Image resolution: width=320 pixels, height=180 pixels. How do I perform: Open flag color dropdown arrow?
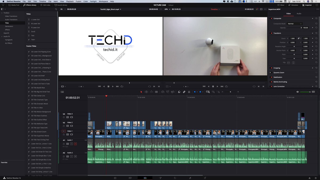[197, 92]
